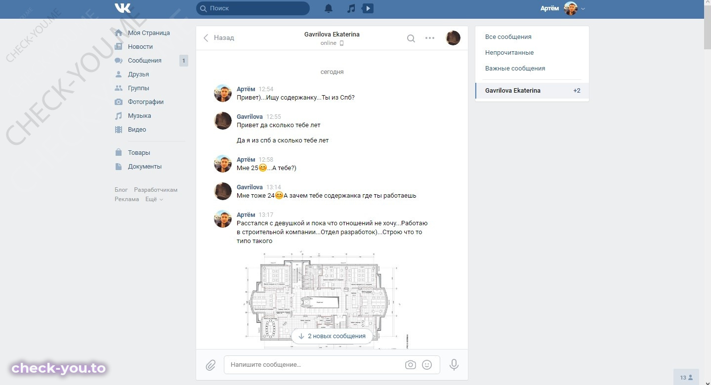This screenshot has height=385, width=711.
Task: Click the Группы people icon
Action: pos(119,88)
